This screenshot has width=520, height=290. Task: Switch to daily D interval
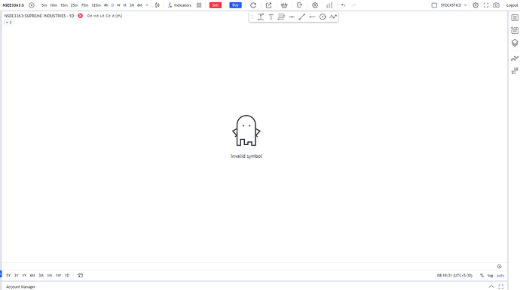[x=112, y=5]
